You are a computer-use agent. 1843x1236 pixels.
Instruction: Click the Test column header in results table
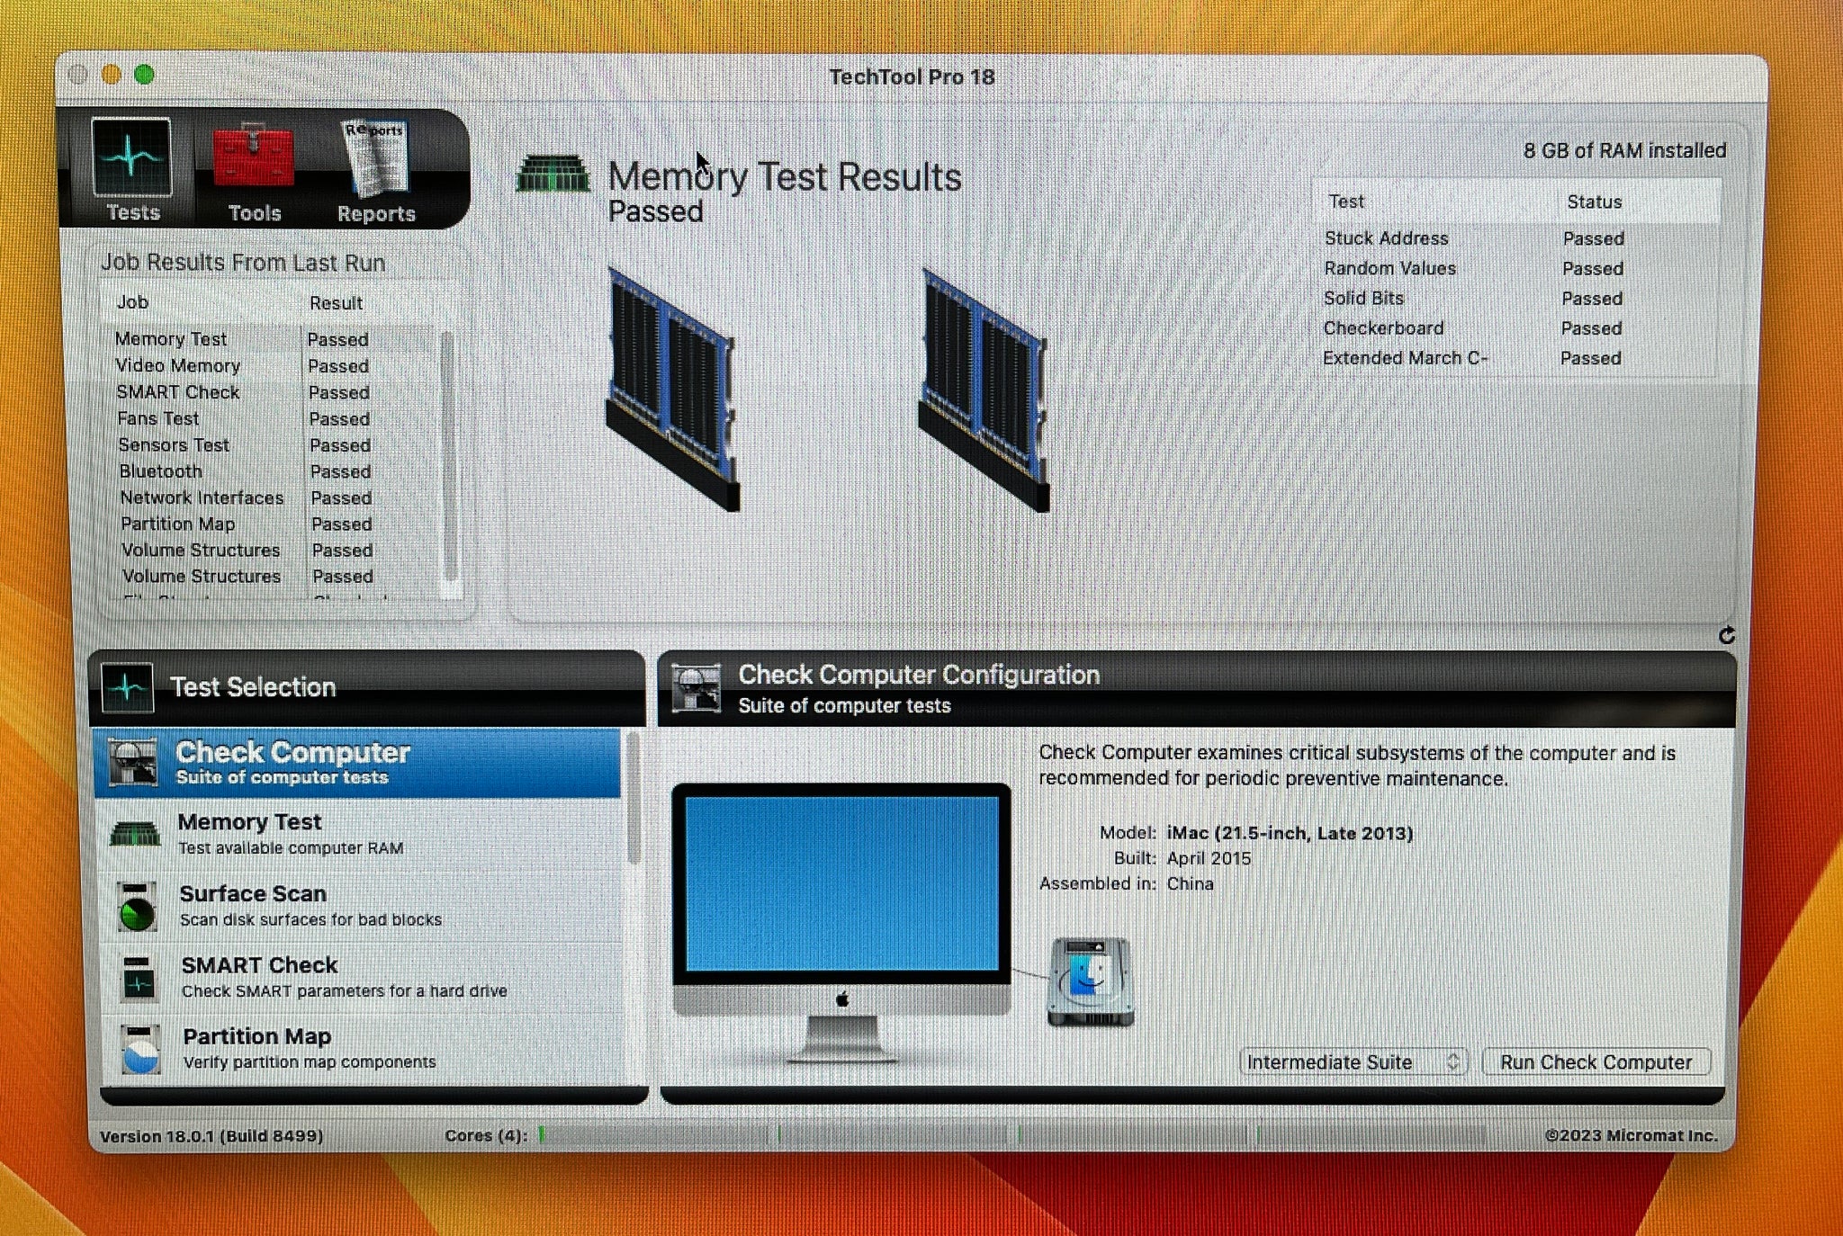click(x=1346, y=202)
